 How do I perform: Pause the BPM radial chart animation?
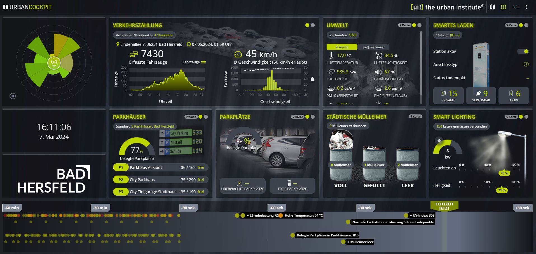tap(13, 96)
